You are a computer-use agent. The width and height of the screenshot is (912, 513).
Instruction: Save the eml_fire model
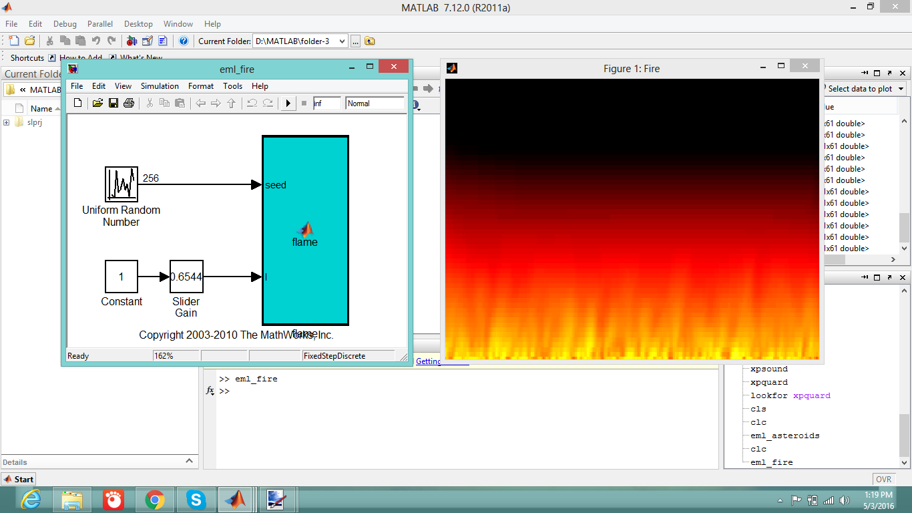[x=113, y=103]
